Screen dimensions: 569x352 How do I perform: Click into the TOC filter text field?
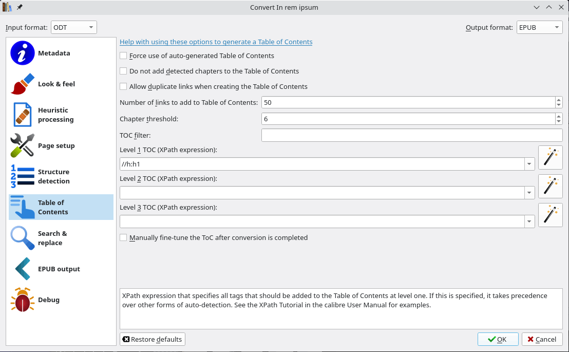411,136
